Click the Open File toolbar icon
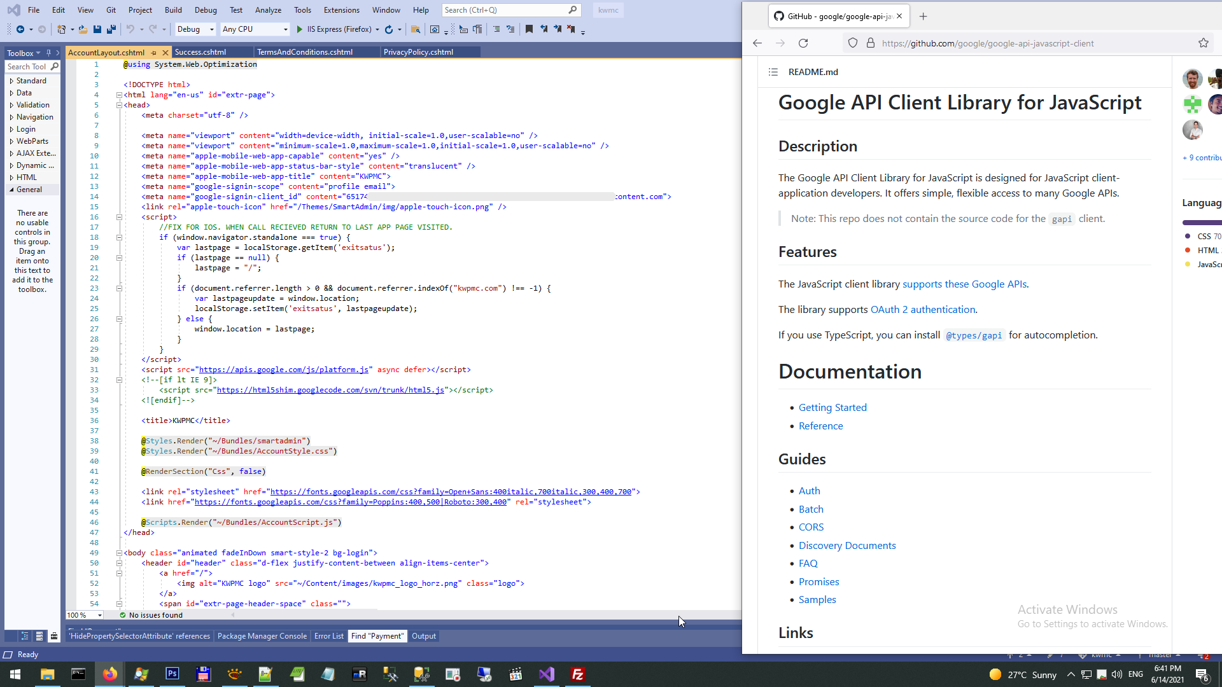The height and width of the screenshot is (687, 1222). [83, 29]
